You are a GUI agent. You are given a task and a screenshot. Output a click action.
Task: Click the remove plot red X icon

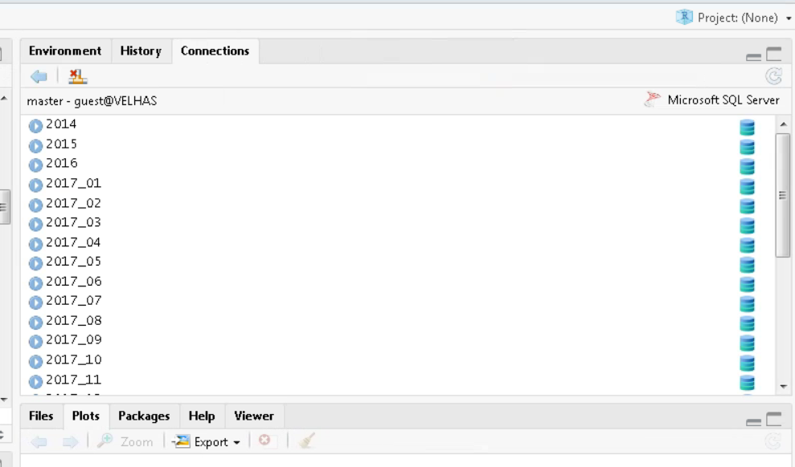(264, 441)
